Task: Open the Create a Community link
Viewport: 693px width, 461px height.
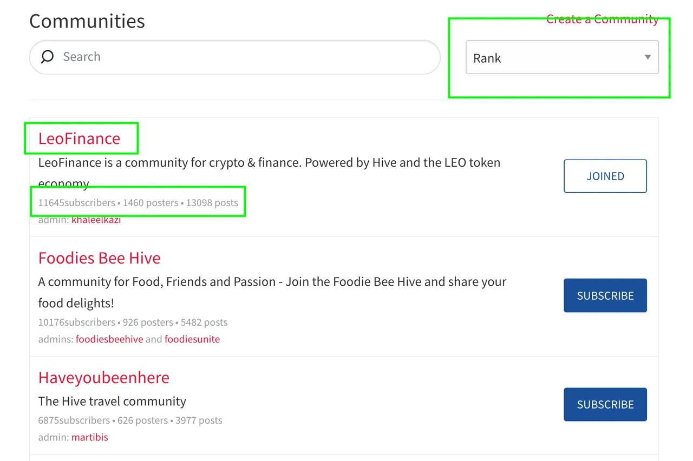Action: tap(603, 19)
